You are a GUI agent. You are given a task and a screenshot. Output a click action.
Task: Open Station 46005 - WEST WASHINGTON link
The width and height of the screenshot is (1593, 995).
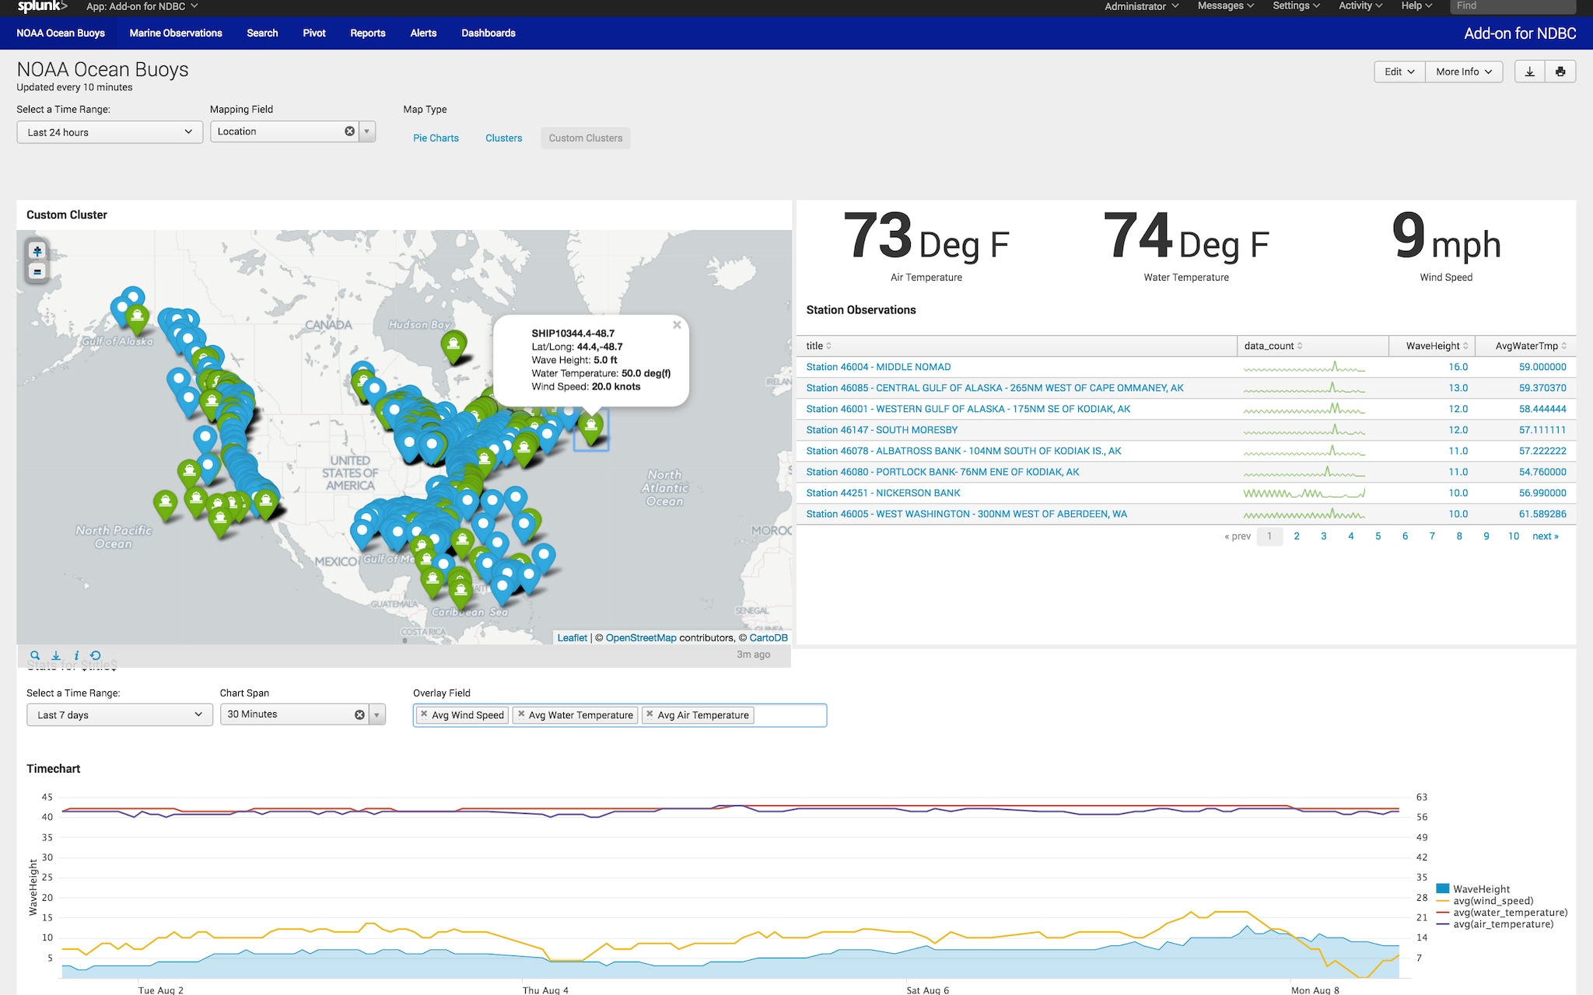[x=966, y=514]
